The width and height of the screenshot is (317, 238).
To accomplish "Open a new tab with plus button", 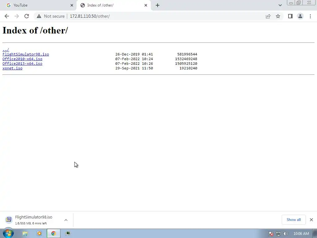I will [x=158, y=5].
